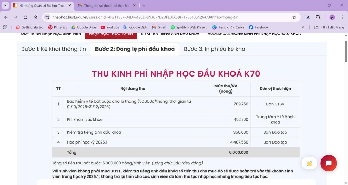Close the Thông tin tài khoản Gmail tab
Screen dimensions: 348x185
point(134,5)
